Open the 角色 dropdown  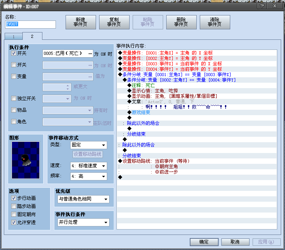[x=68, y=122]
